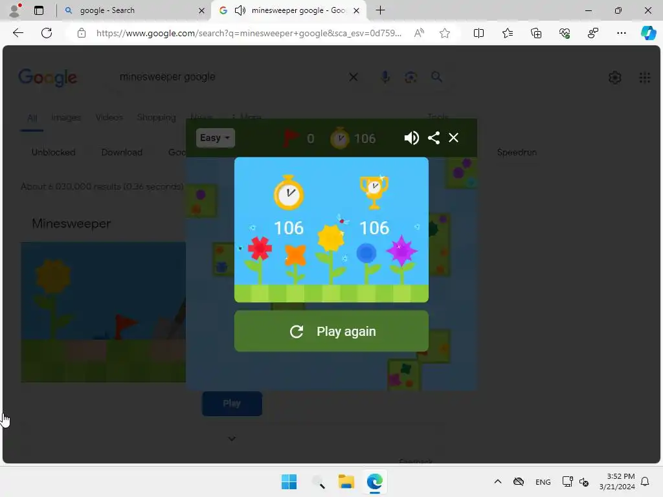Switch to Images results tab

coord(66,118)
